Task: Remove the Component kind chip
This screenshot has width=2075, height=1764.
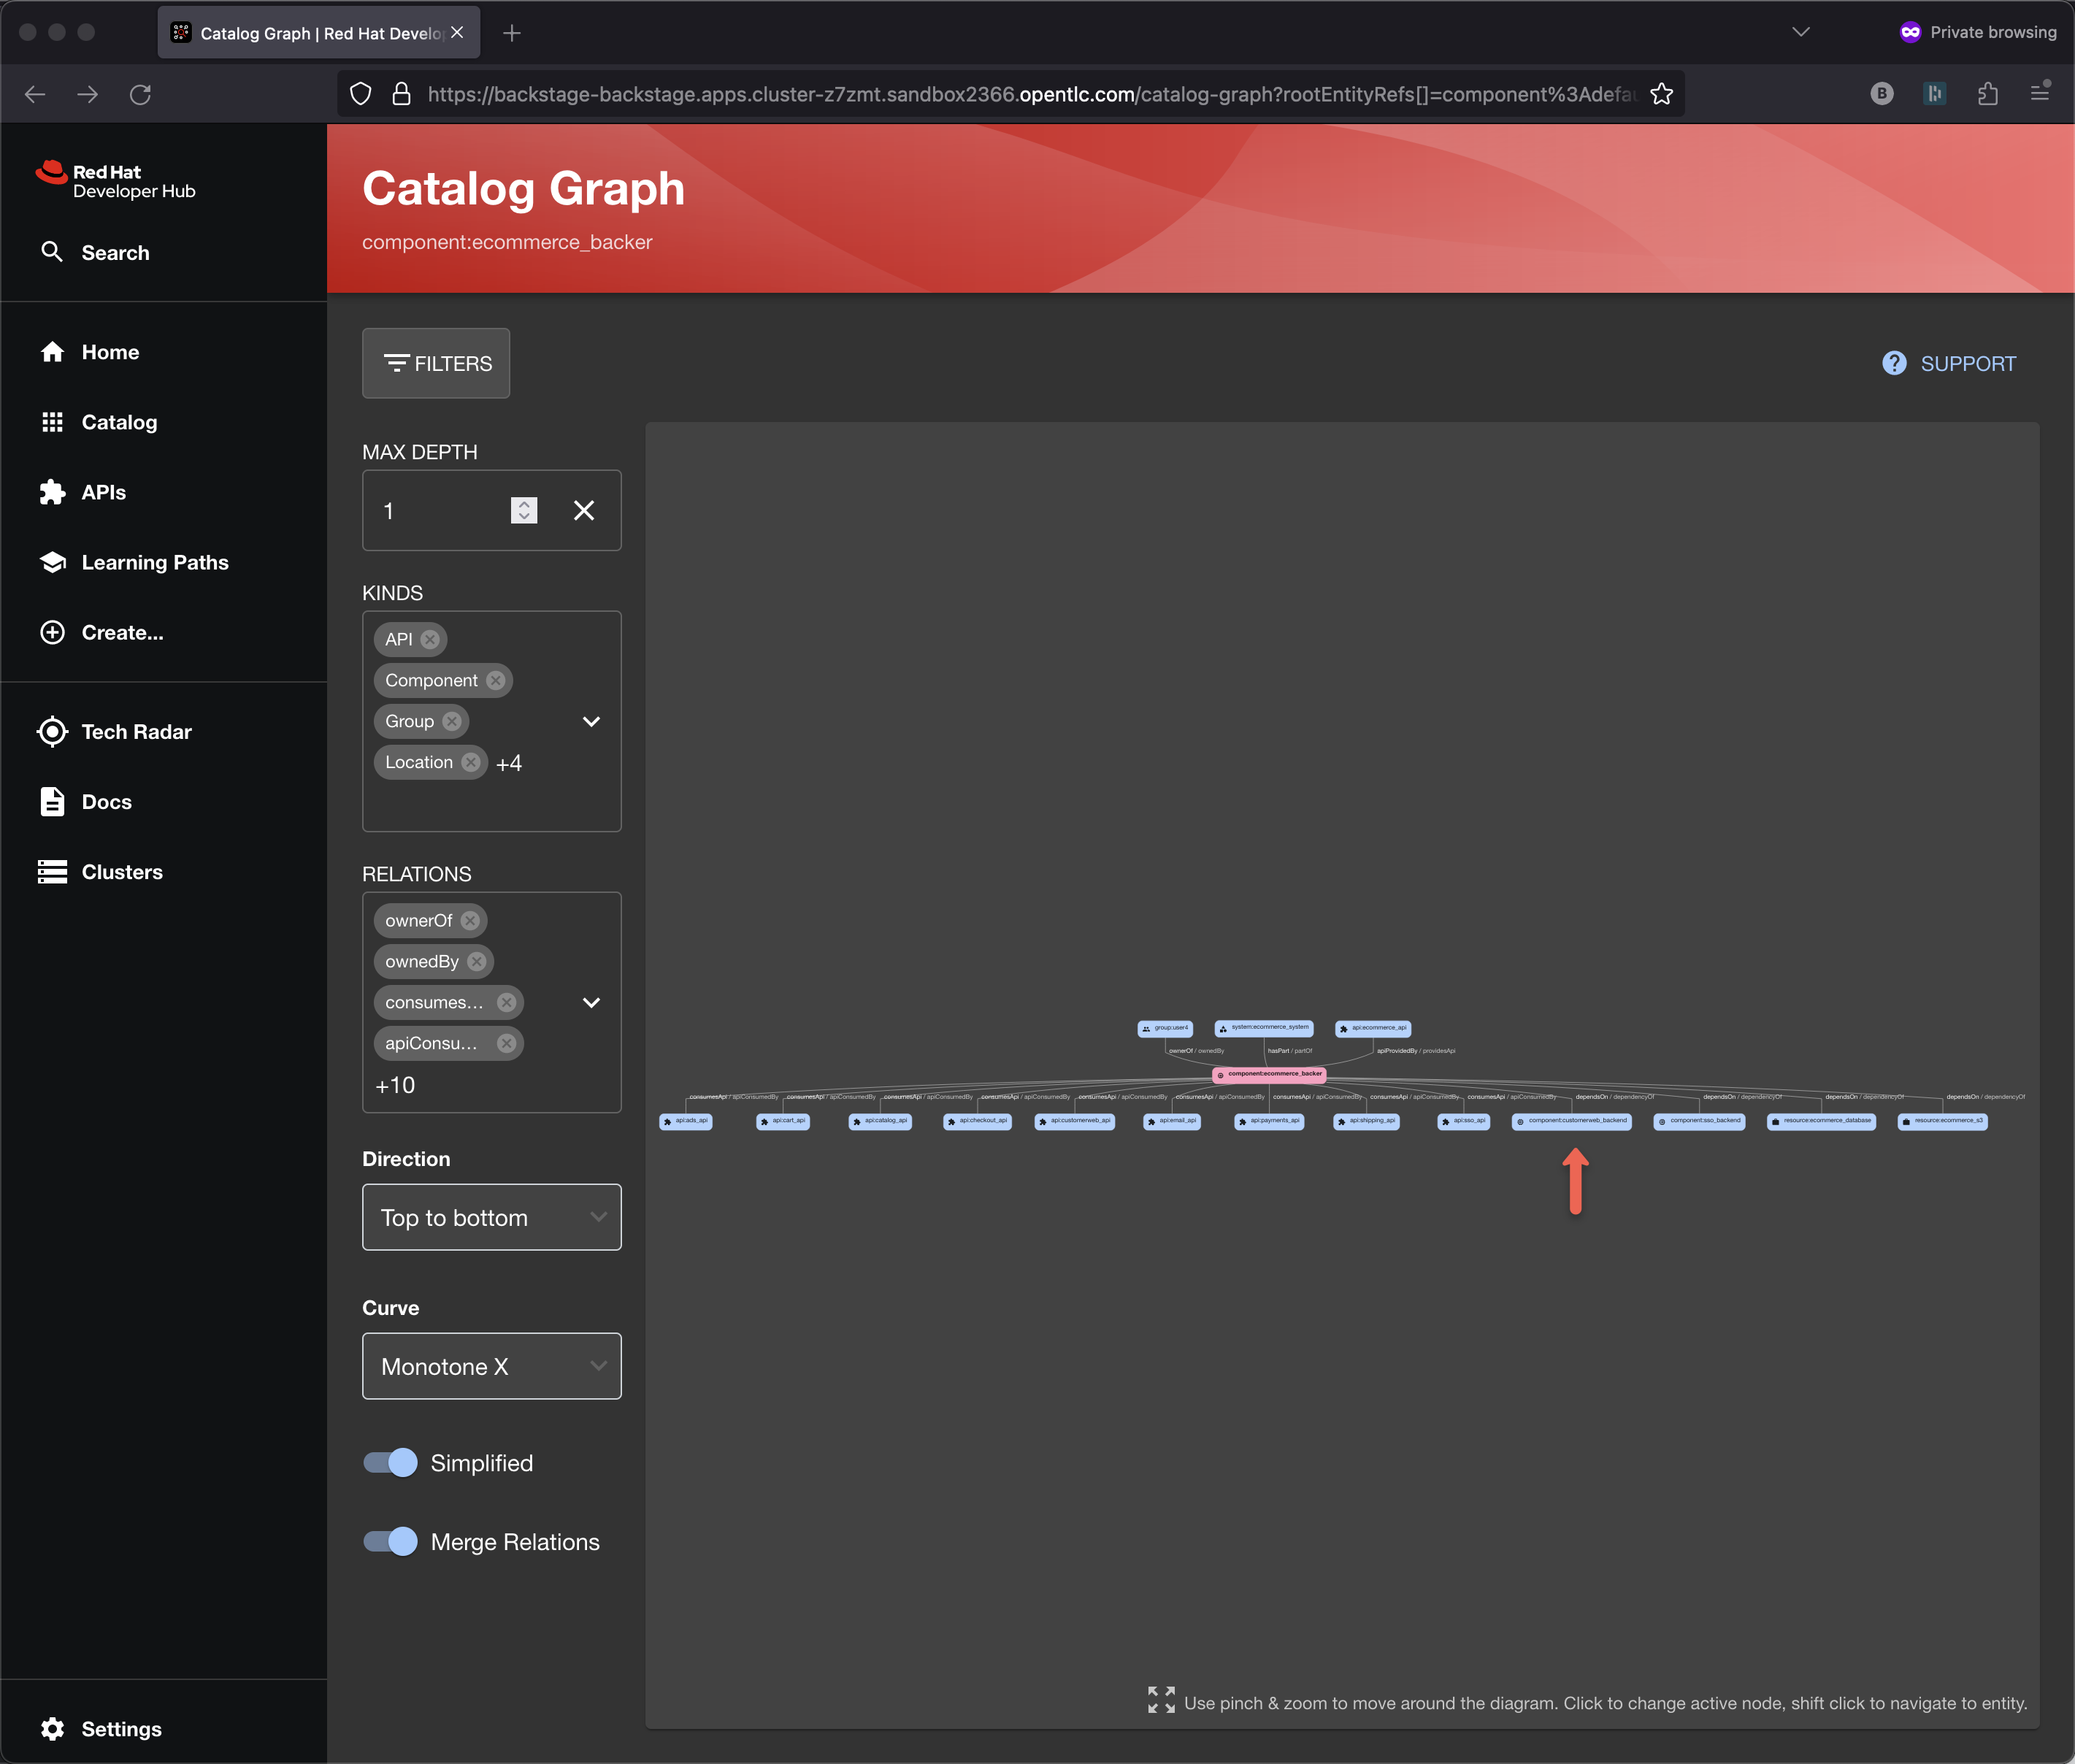Action: tap(496, 680)
